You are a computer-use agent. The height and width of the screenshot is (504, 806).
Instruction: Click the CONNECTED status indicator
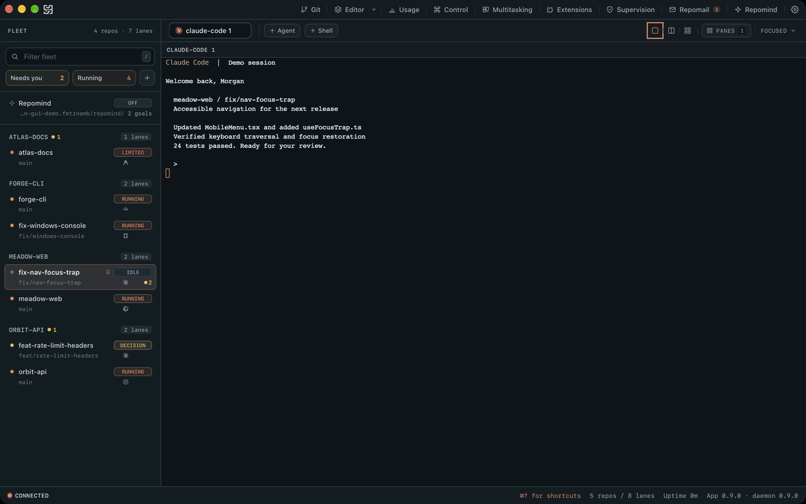click(28, 496)
